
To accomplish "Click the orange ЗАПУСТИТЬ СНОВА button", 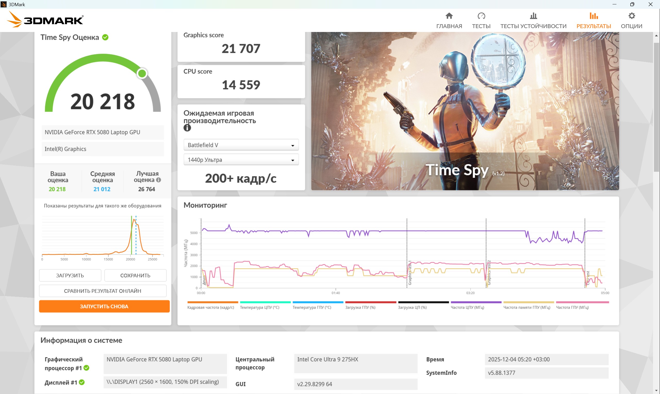I will tap(104, 306).
